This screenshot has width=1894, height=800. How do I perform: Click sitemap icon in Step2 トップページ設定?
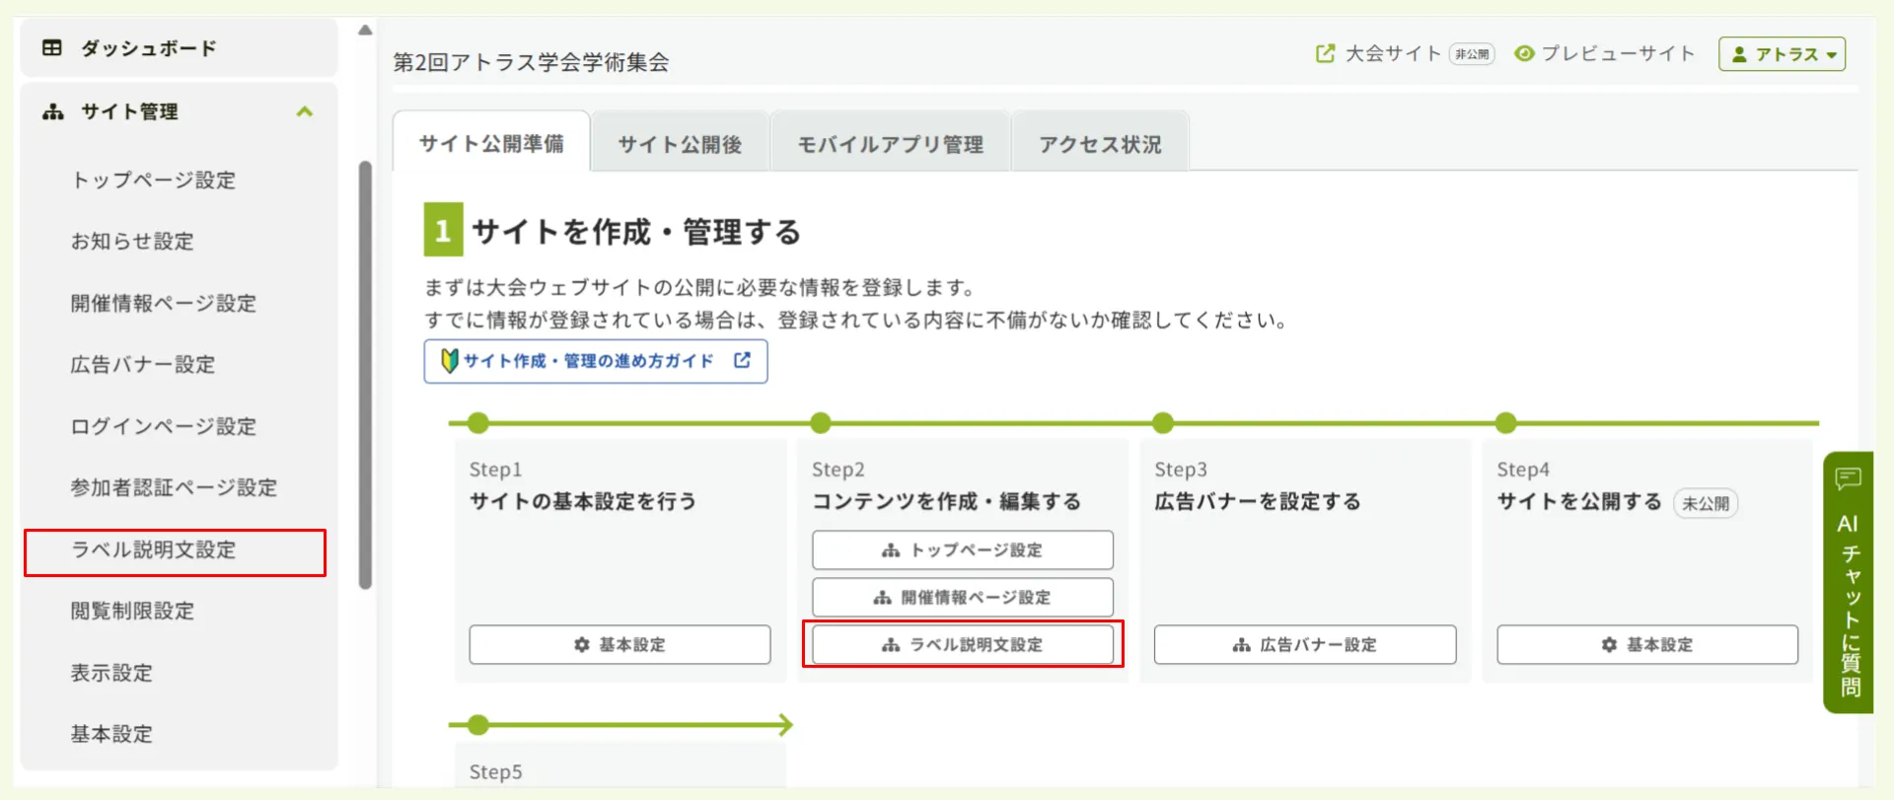pyautogui.click(x=891, y=550)
